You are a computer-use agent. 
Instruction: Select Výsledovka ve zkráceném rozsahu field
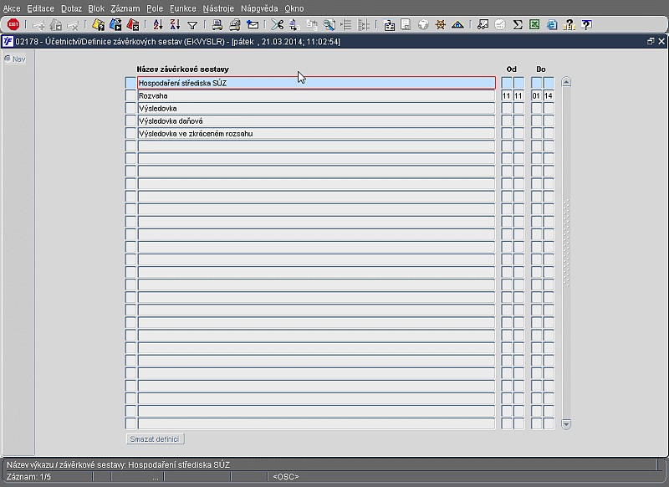click(x=316, y=134)
